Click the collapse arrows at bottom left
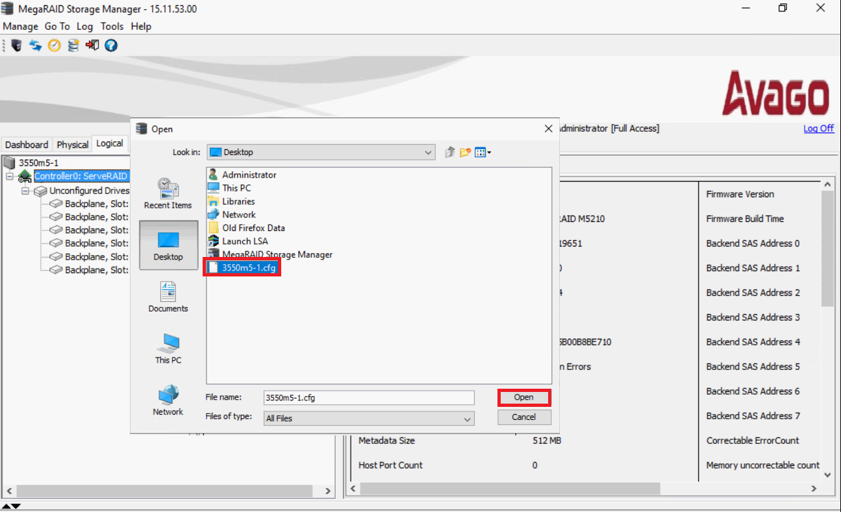 point(12,506)
